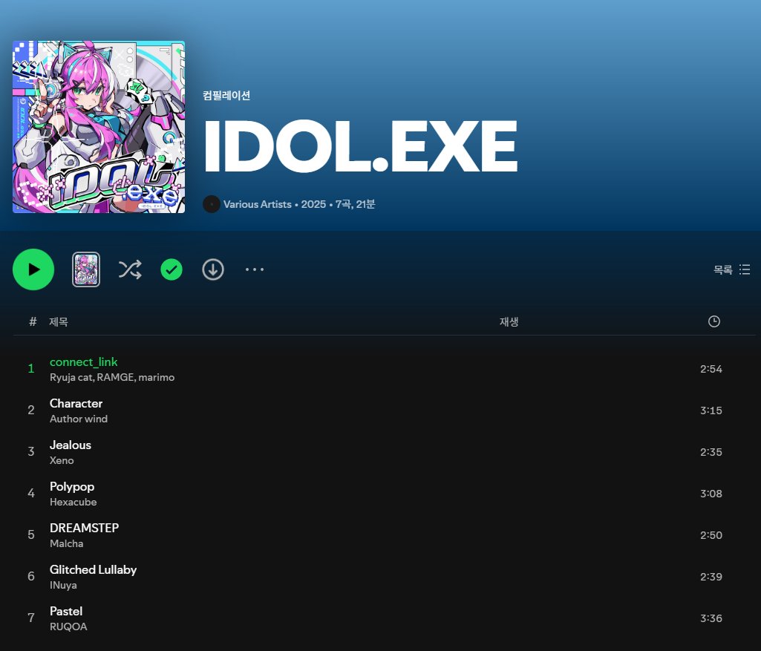Screen dimensions: 761x651
Task: Toggle shuffle for this album
Action: tap(130, 269)
